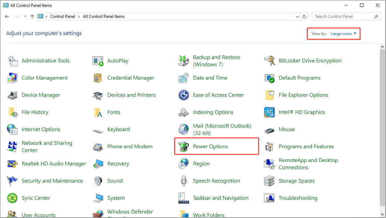Open recent folders dropdown beside Back button
Viewport: 386px width, 218px height.
(x=25, y=16)
